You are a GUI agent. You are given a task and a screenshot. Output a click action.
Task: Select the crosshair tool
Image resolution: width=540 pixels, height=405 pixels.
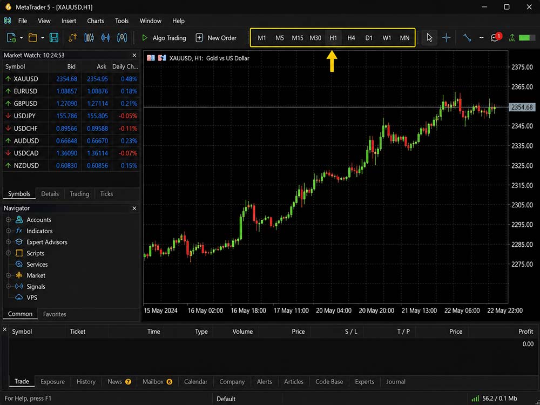[447, 38]
